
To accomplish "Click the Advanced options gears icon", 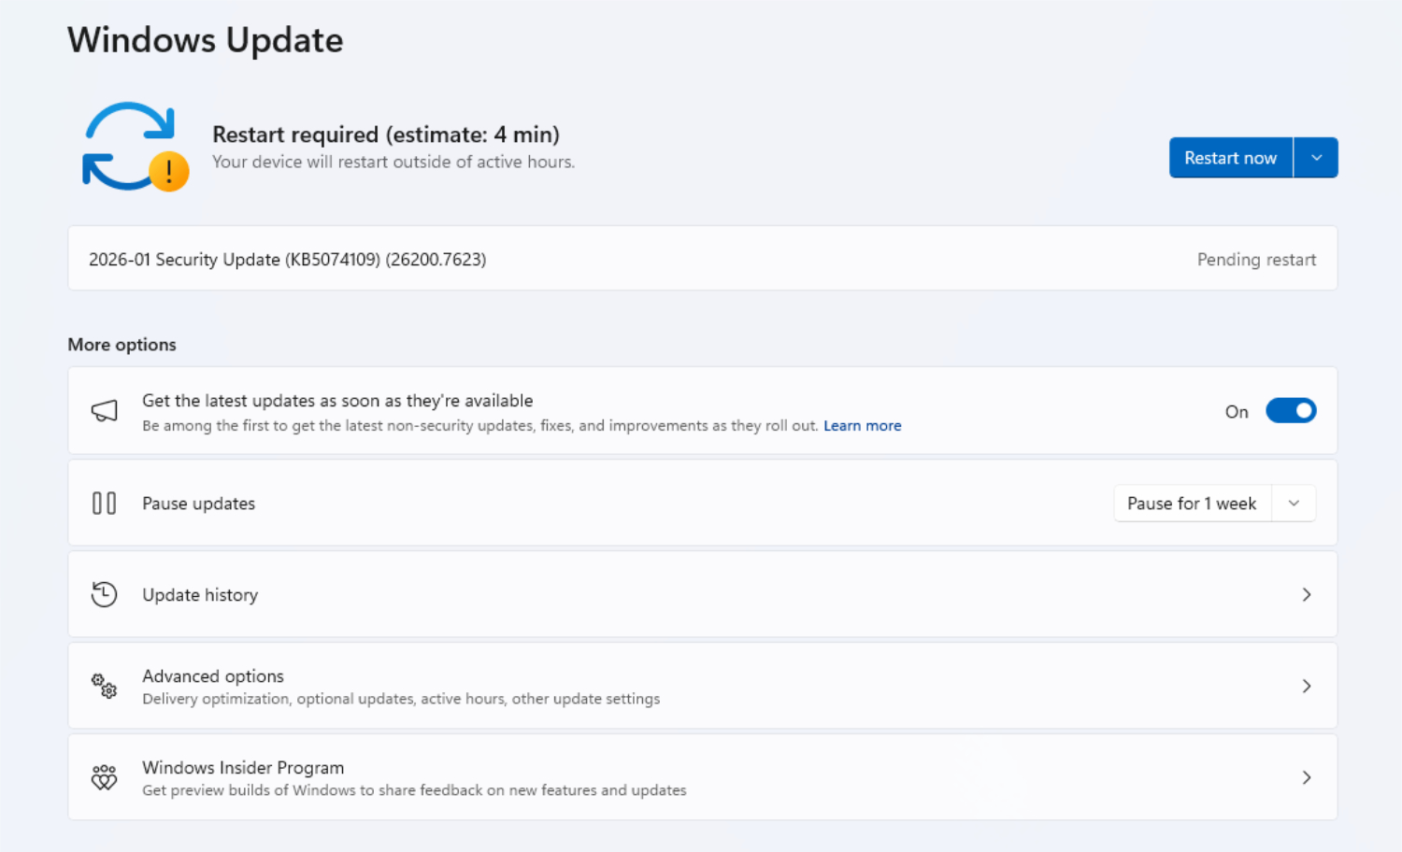I will tap(104, 686).
